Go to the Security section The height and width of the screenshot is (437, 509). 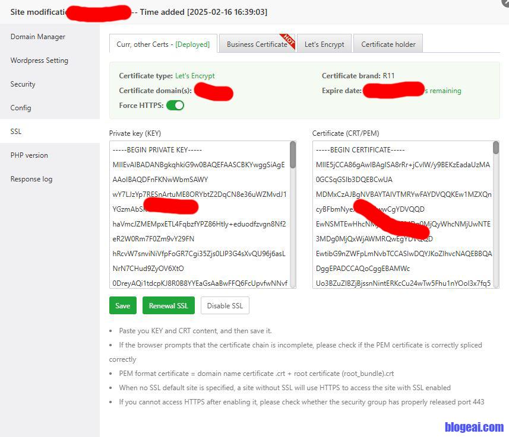23,84
